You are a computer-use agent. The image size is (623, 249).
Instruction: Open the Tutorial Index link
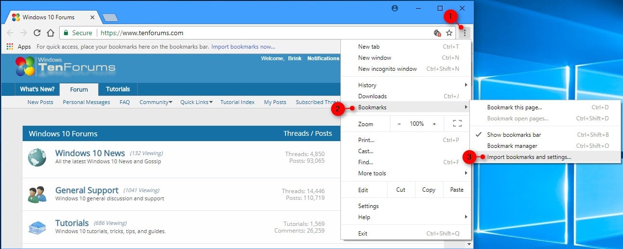238,102
